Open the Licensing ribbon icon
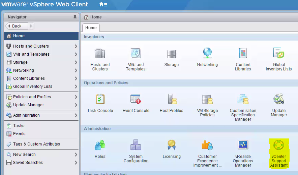The height and width of the screenshot is (175, 298). click(x=172, y=144)
